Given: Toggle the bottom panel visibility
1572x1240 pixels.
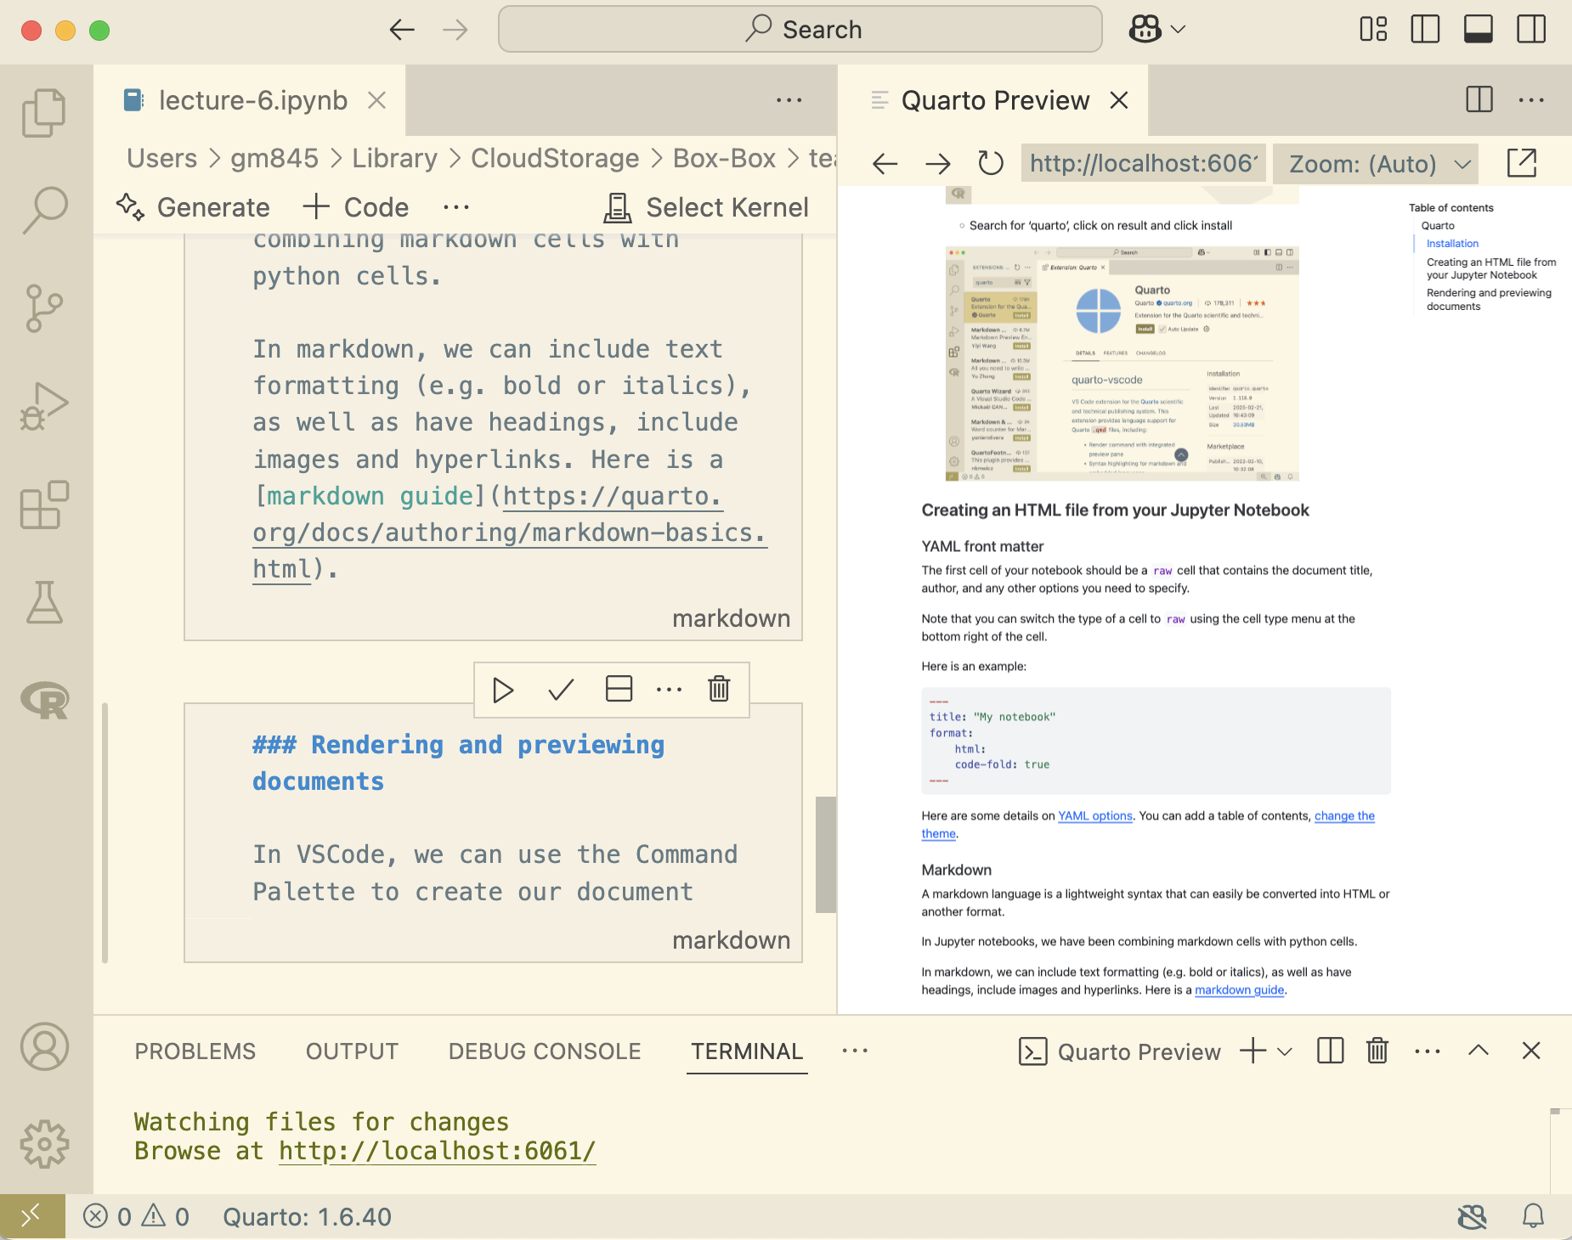Looking at the screenshot, I should 1479,29.
